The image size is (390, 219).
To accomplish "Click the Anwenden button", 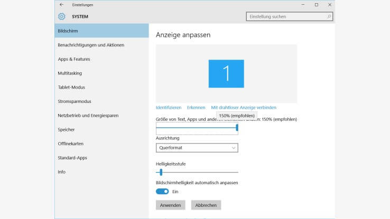I will 170,205.
